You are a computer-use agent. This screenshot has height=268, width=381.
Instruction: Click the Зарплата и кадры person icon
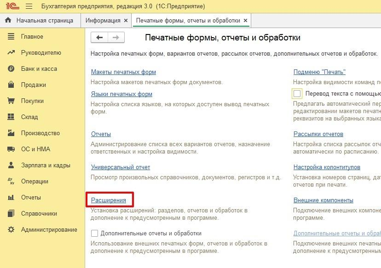(11, 165)
